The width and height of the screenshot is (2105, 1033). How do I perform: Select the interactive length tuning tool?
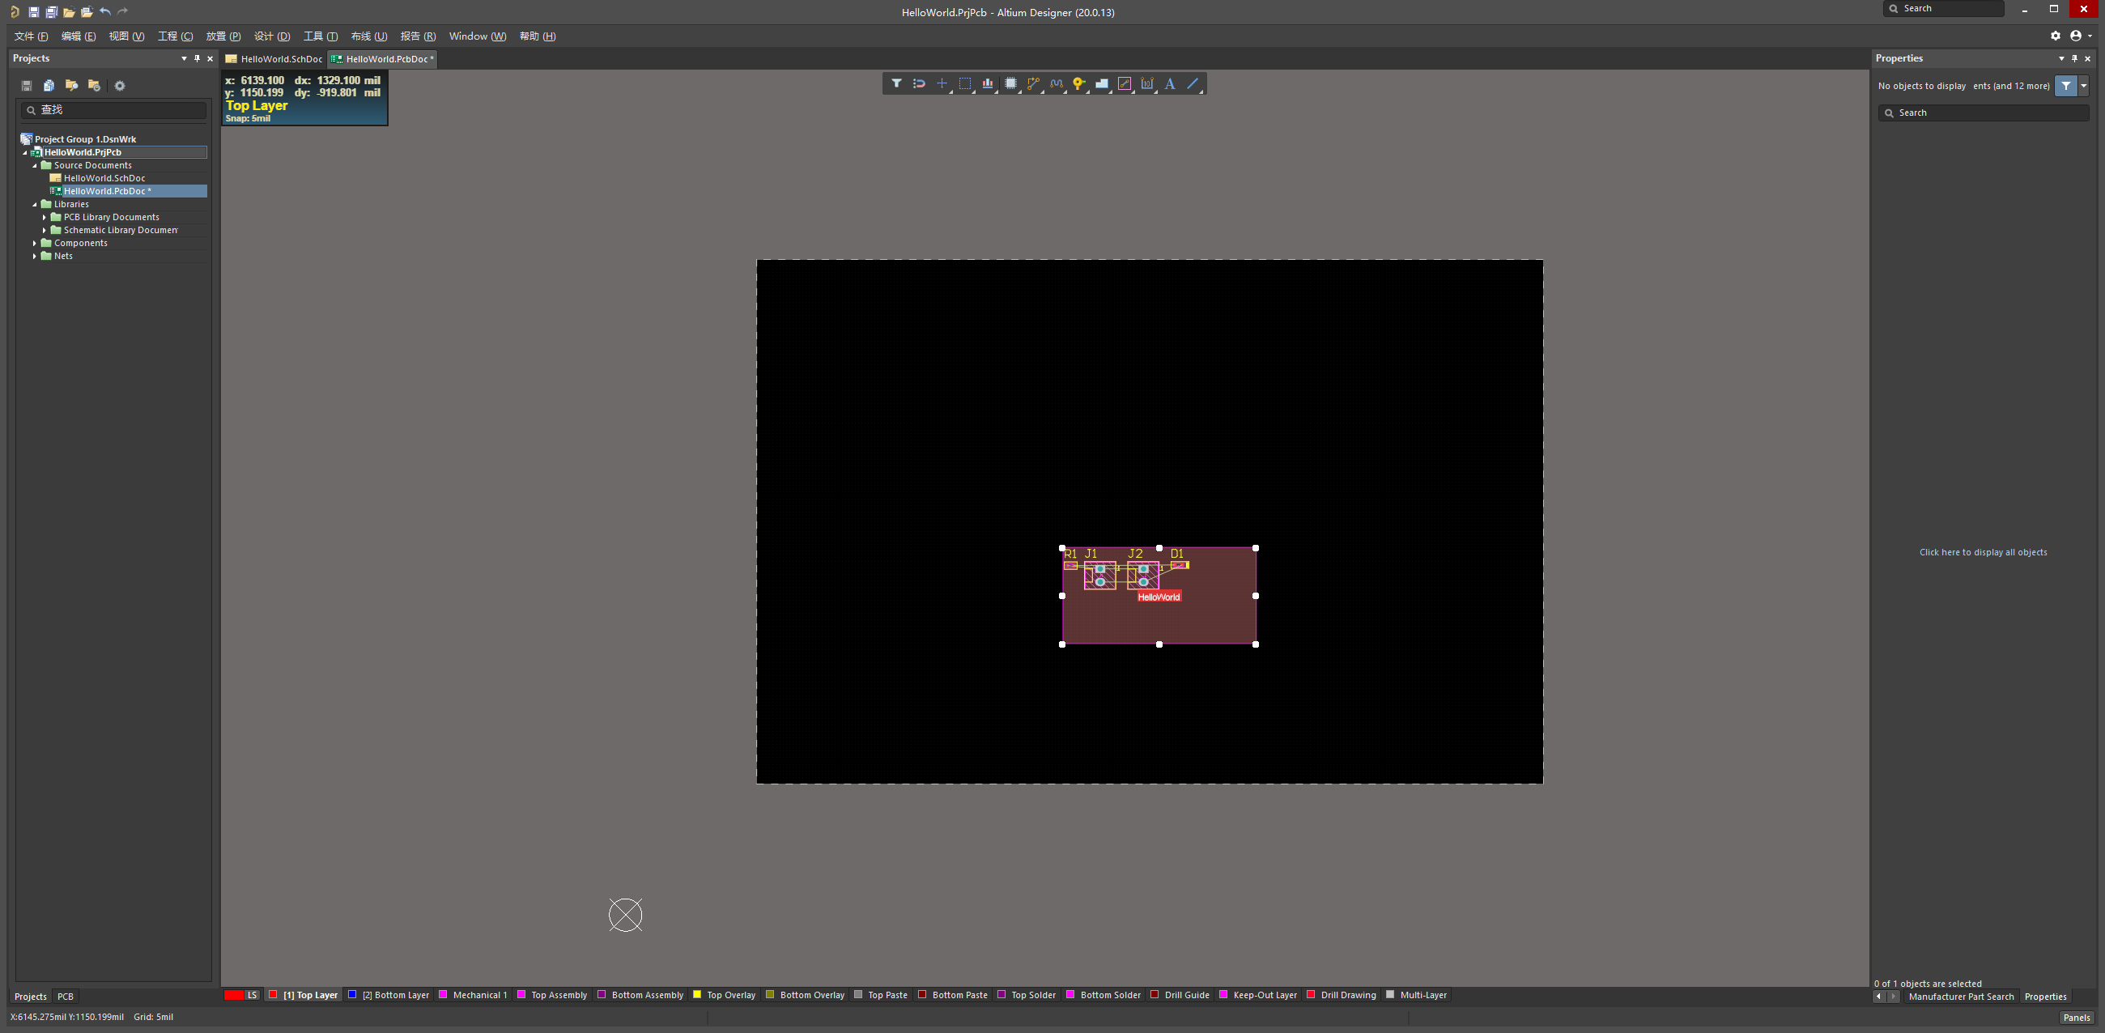click(1057, 83)
